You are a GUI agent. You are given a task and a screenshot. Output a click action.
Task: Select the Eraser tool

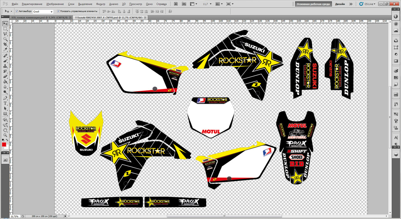(5, 76)
